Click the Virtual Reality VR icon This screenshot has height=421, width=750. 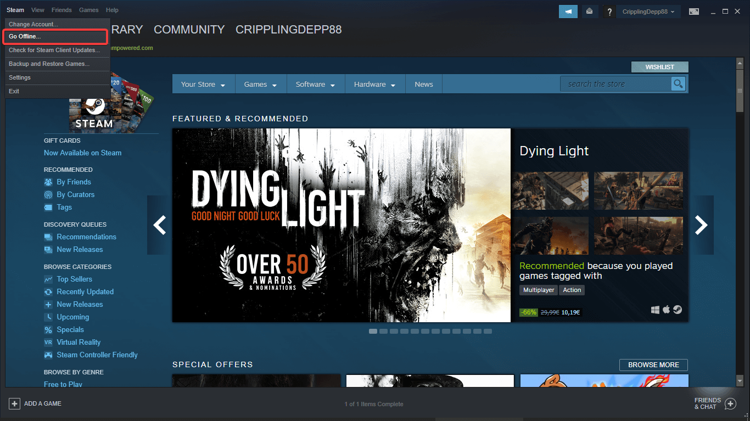48,343
